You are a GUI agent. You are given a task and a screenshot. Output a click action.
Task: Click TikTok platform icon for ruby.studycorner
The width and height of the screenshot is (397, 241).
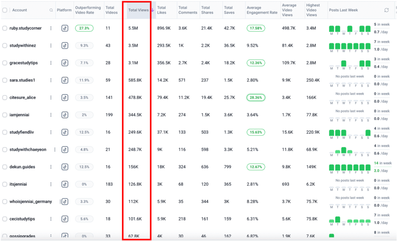point(65,28)
